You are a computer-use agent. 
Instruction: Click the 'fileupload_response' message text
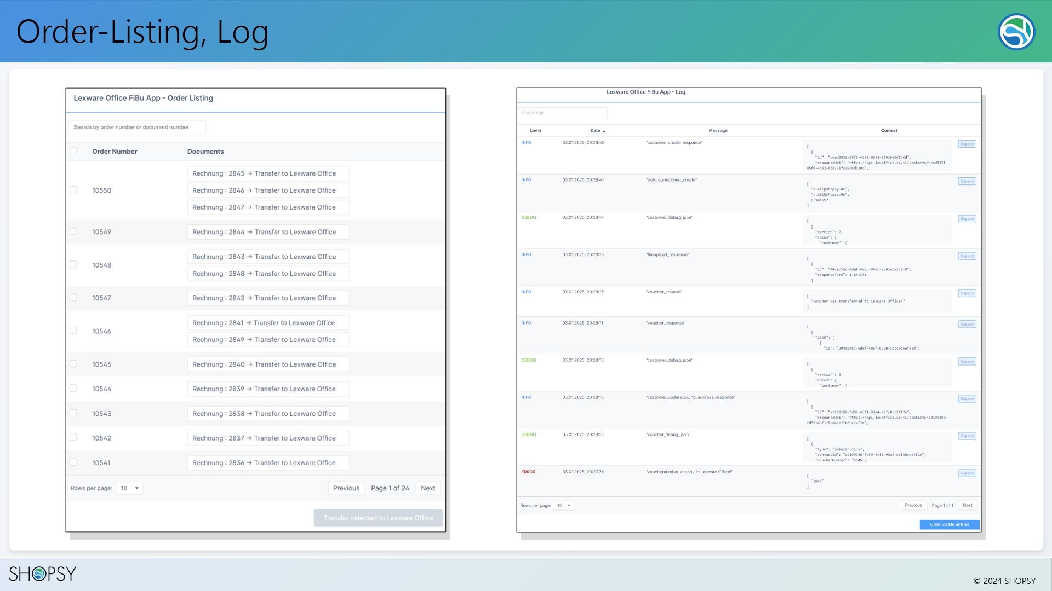(667, 255)
